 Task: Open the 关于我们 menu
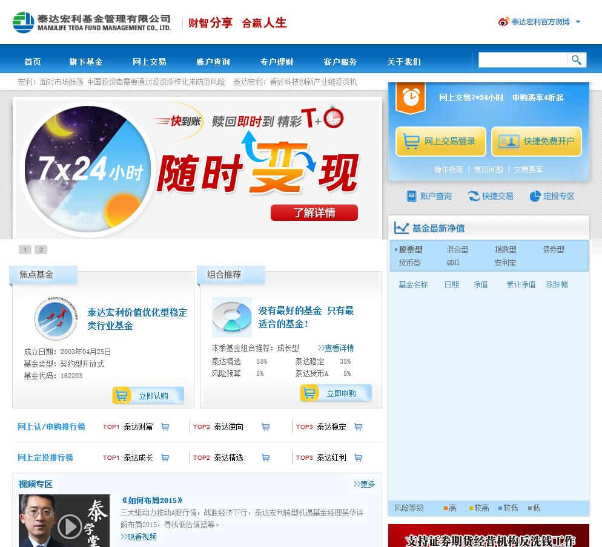[404, 62]
